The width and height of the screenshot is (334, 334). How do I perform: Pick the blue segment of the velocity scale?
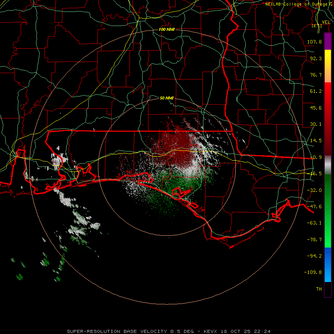coord(328,265)
